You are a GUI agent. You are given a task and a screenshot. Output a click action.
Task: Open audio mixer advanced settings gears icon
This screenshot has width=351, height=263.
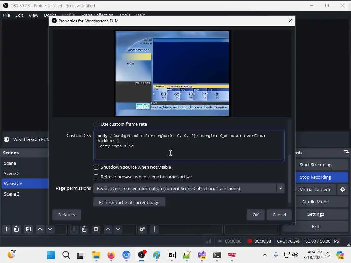coord(142,229)
